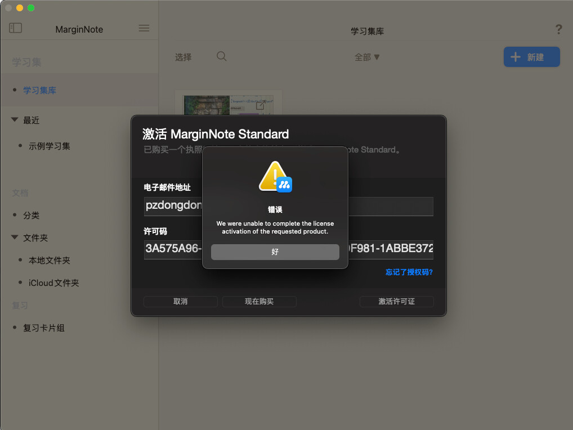
Task: Select 复习卡片组 in the sidebar
Action: click(44, 328)
